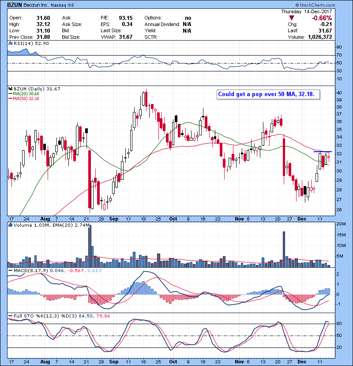This screenshot has width=353, height=366.
Task: Click the MACD histogram value 0.613
Action: click(x=94, y=271)
